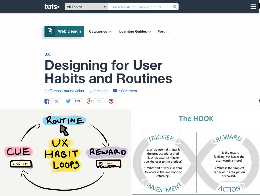Open the hamburger navigation menu

pyautogui.click(x=253, y=7)
